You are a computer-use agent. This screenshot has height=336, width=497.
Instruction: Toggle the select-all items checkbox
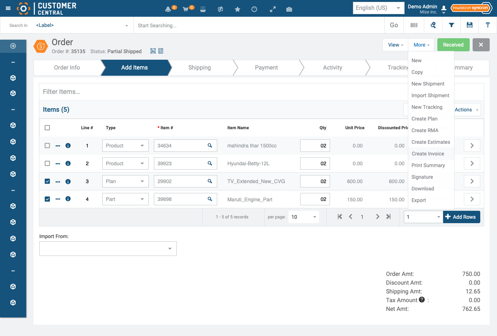pos(47,128)
